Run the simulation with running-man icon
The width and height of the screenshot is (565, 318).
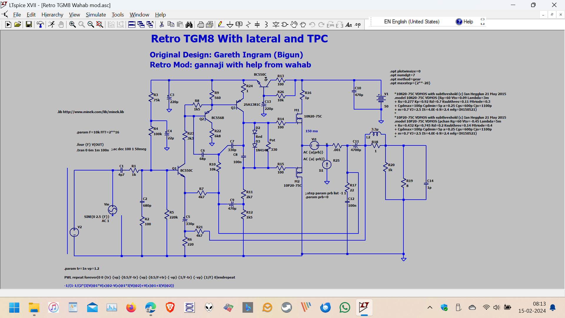coord(51,25)
